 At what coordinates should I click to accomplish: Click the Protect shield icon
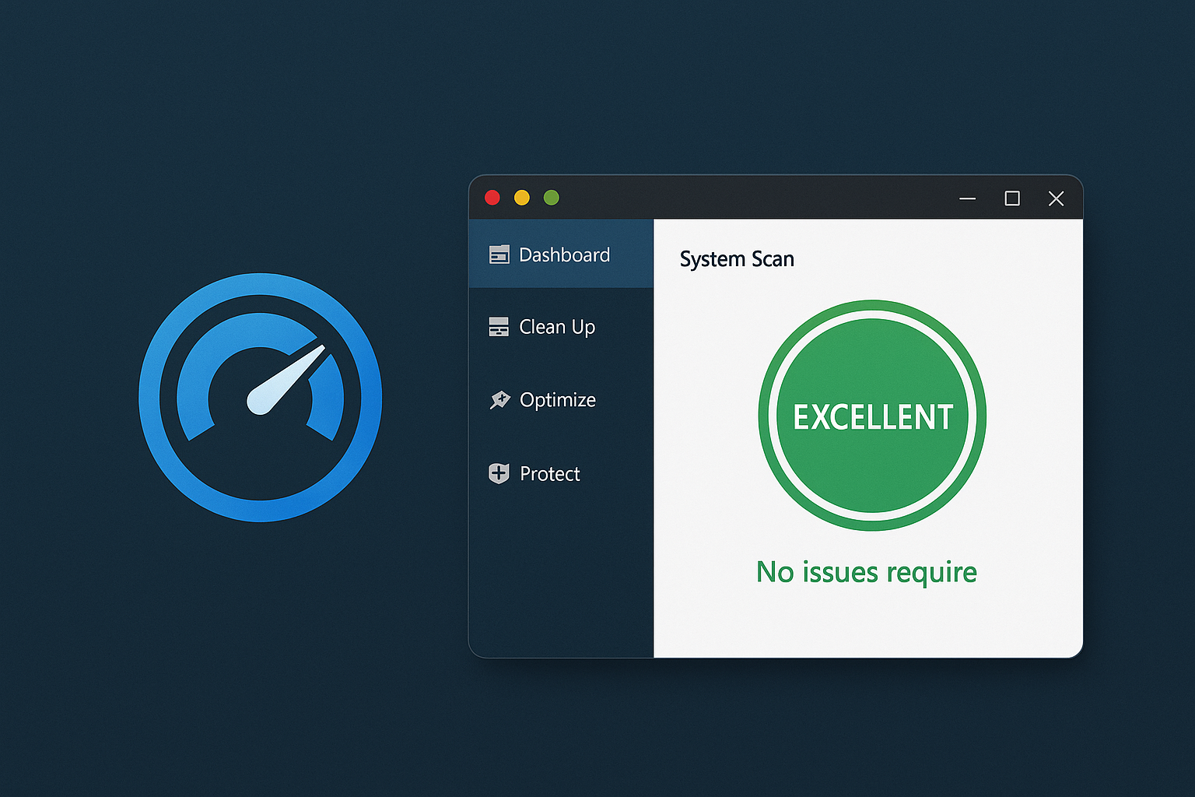tap(499, 473)
